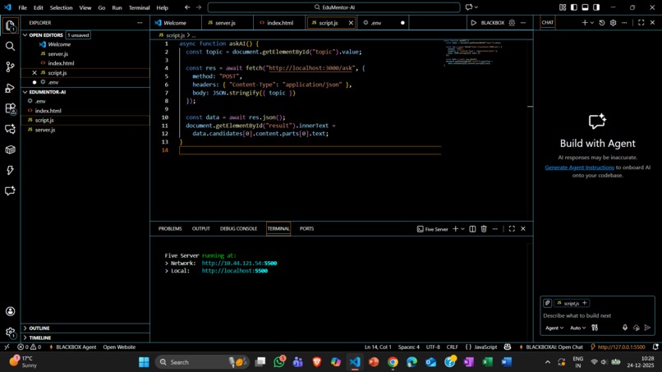Customize layout icon in title bar

pyautogui.click(x=563, y=7)
